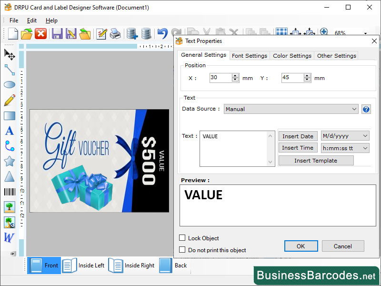This screenshot has width=381, height=286.
Task: Select the Text tool letter A
Action: tap(10, 131)
